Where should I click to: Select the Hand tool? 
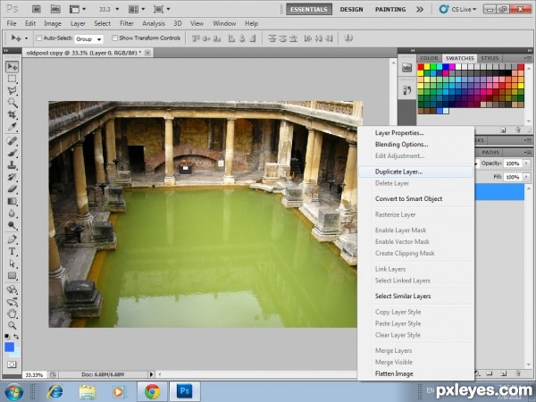pyautogui.click(x=12, y=314)
